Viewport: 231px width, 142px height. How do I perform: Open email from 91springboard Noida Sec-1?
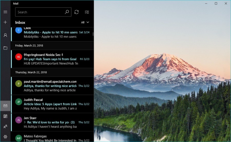tap(51, 59)
